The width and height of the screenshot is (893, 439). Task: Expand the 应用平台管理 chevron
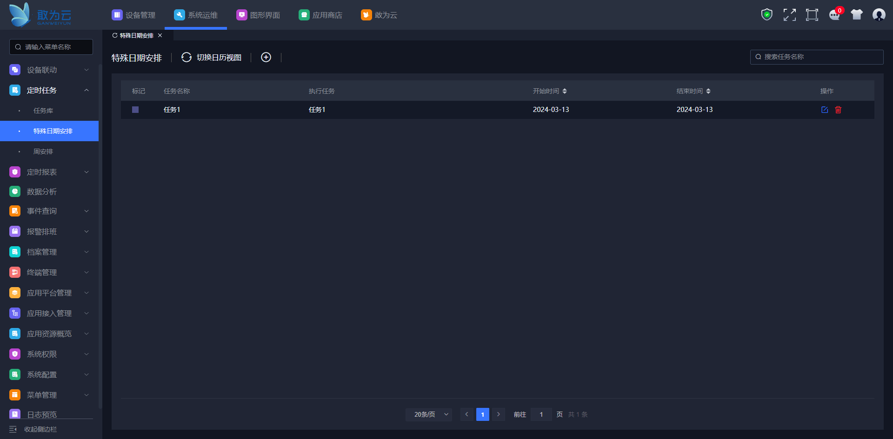[87, 293]
